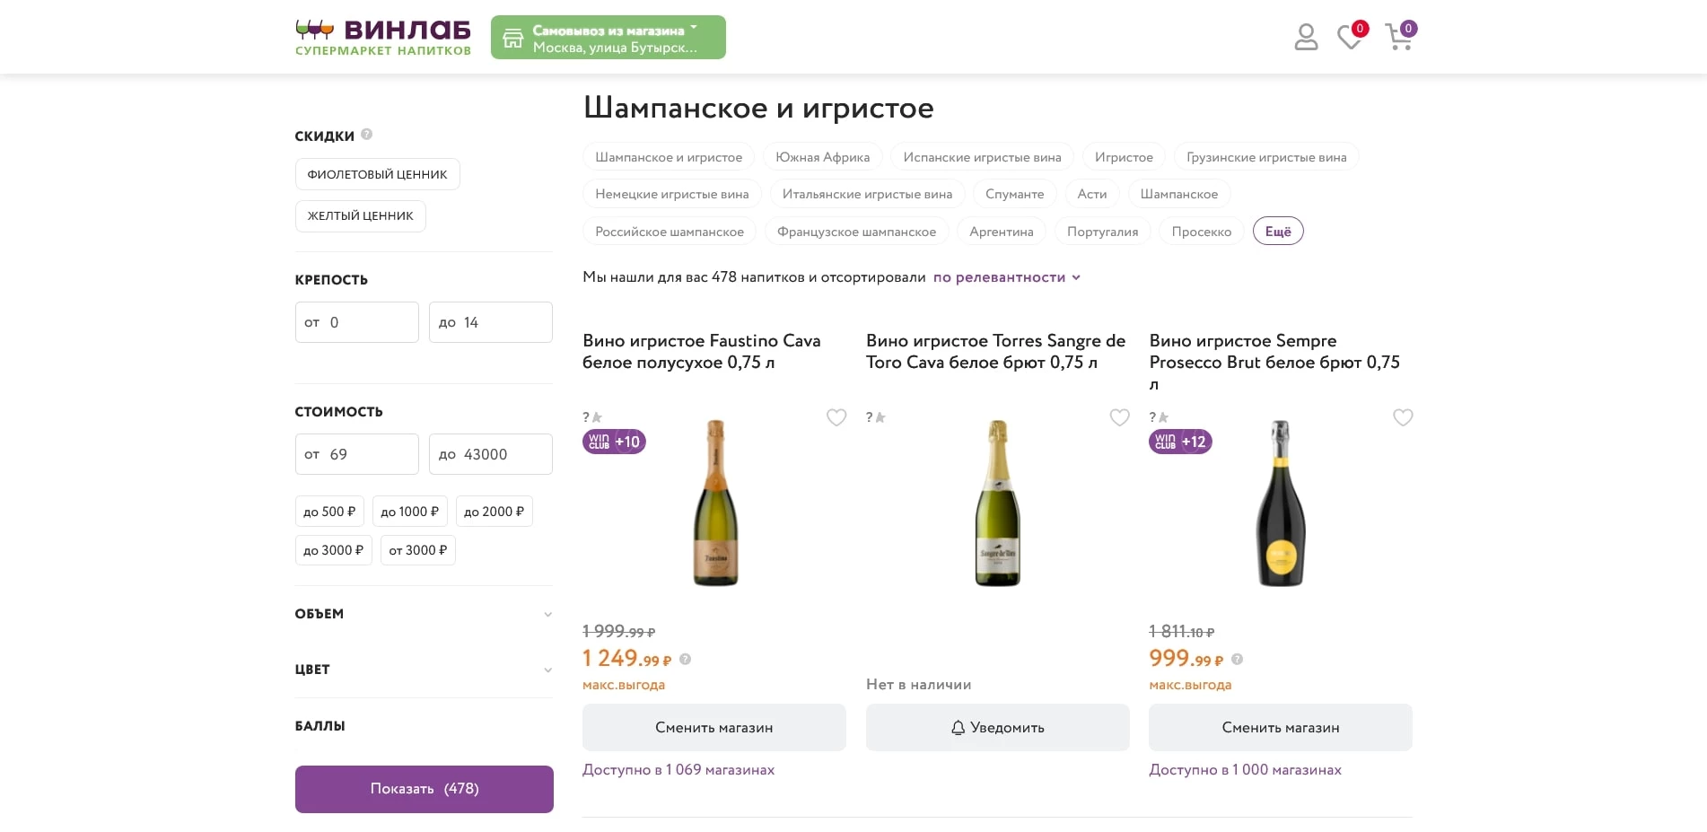Expand the Объем filter section

click(424, 614)
